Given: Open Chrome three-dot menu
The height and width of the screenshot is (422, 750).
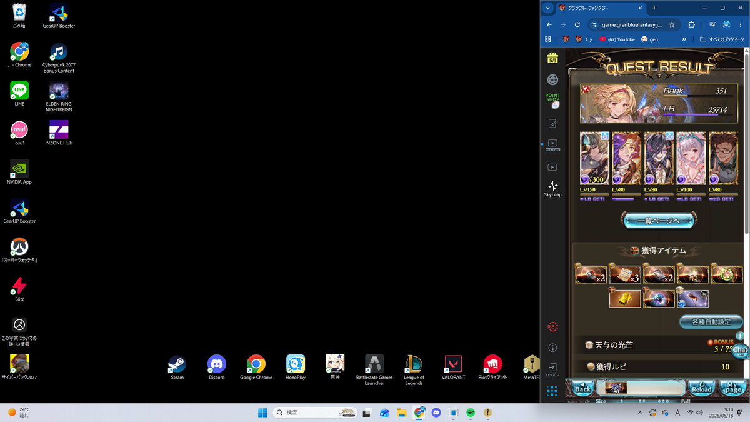Looking at the screenshot, I should click(x=741, y=24).
